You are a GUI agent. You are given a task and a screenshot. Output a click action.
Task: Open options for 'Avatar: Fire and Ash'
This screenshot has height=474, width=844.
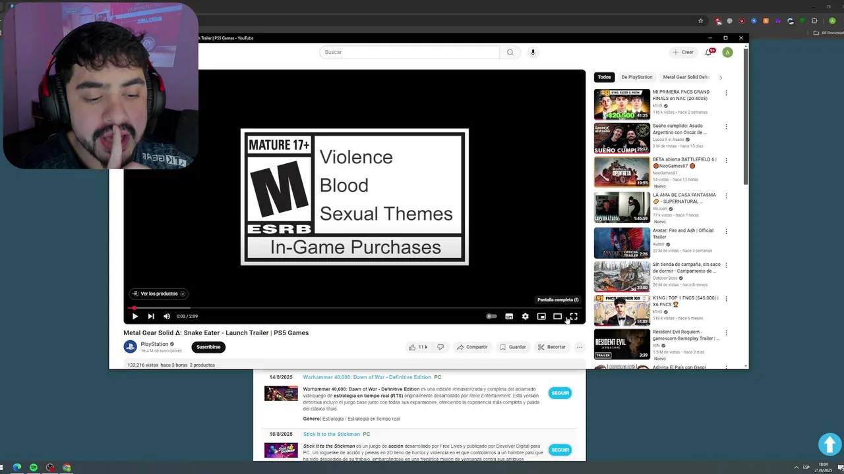pyautogui.click(x=726, y=231)
